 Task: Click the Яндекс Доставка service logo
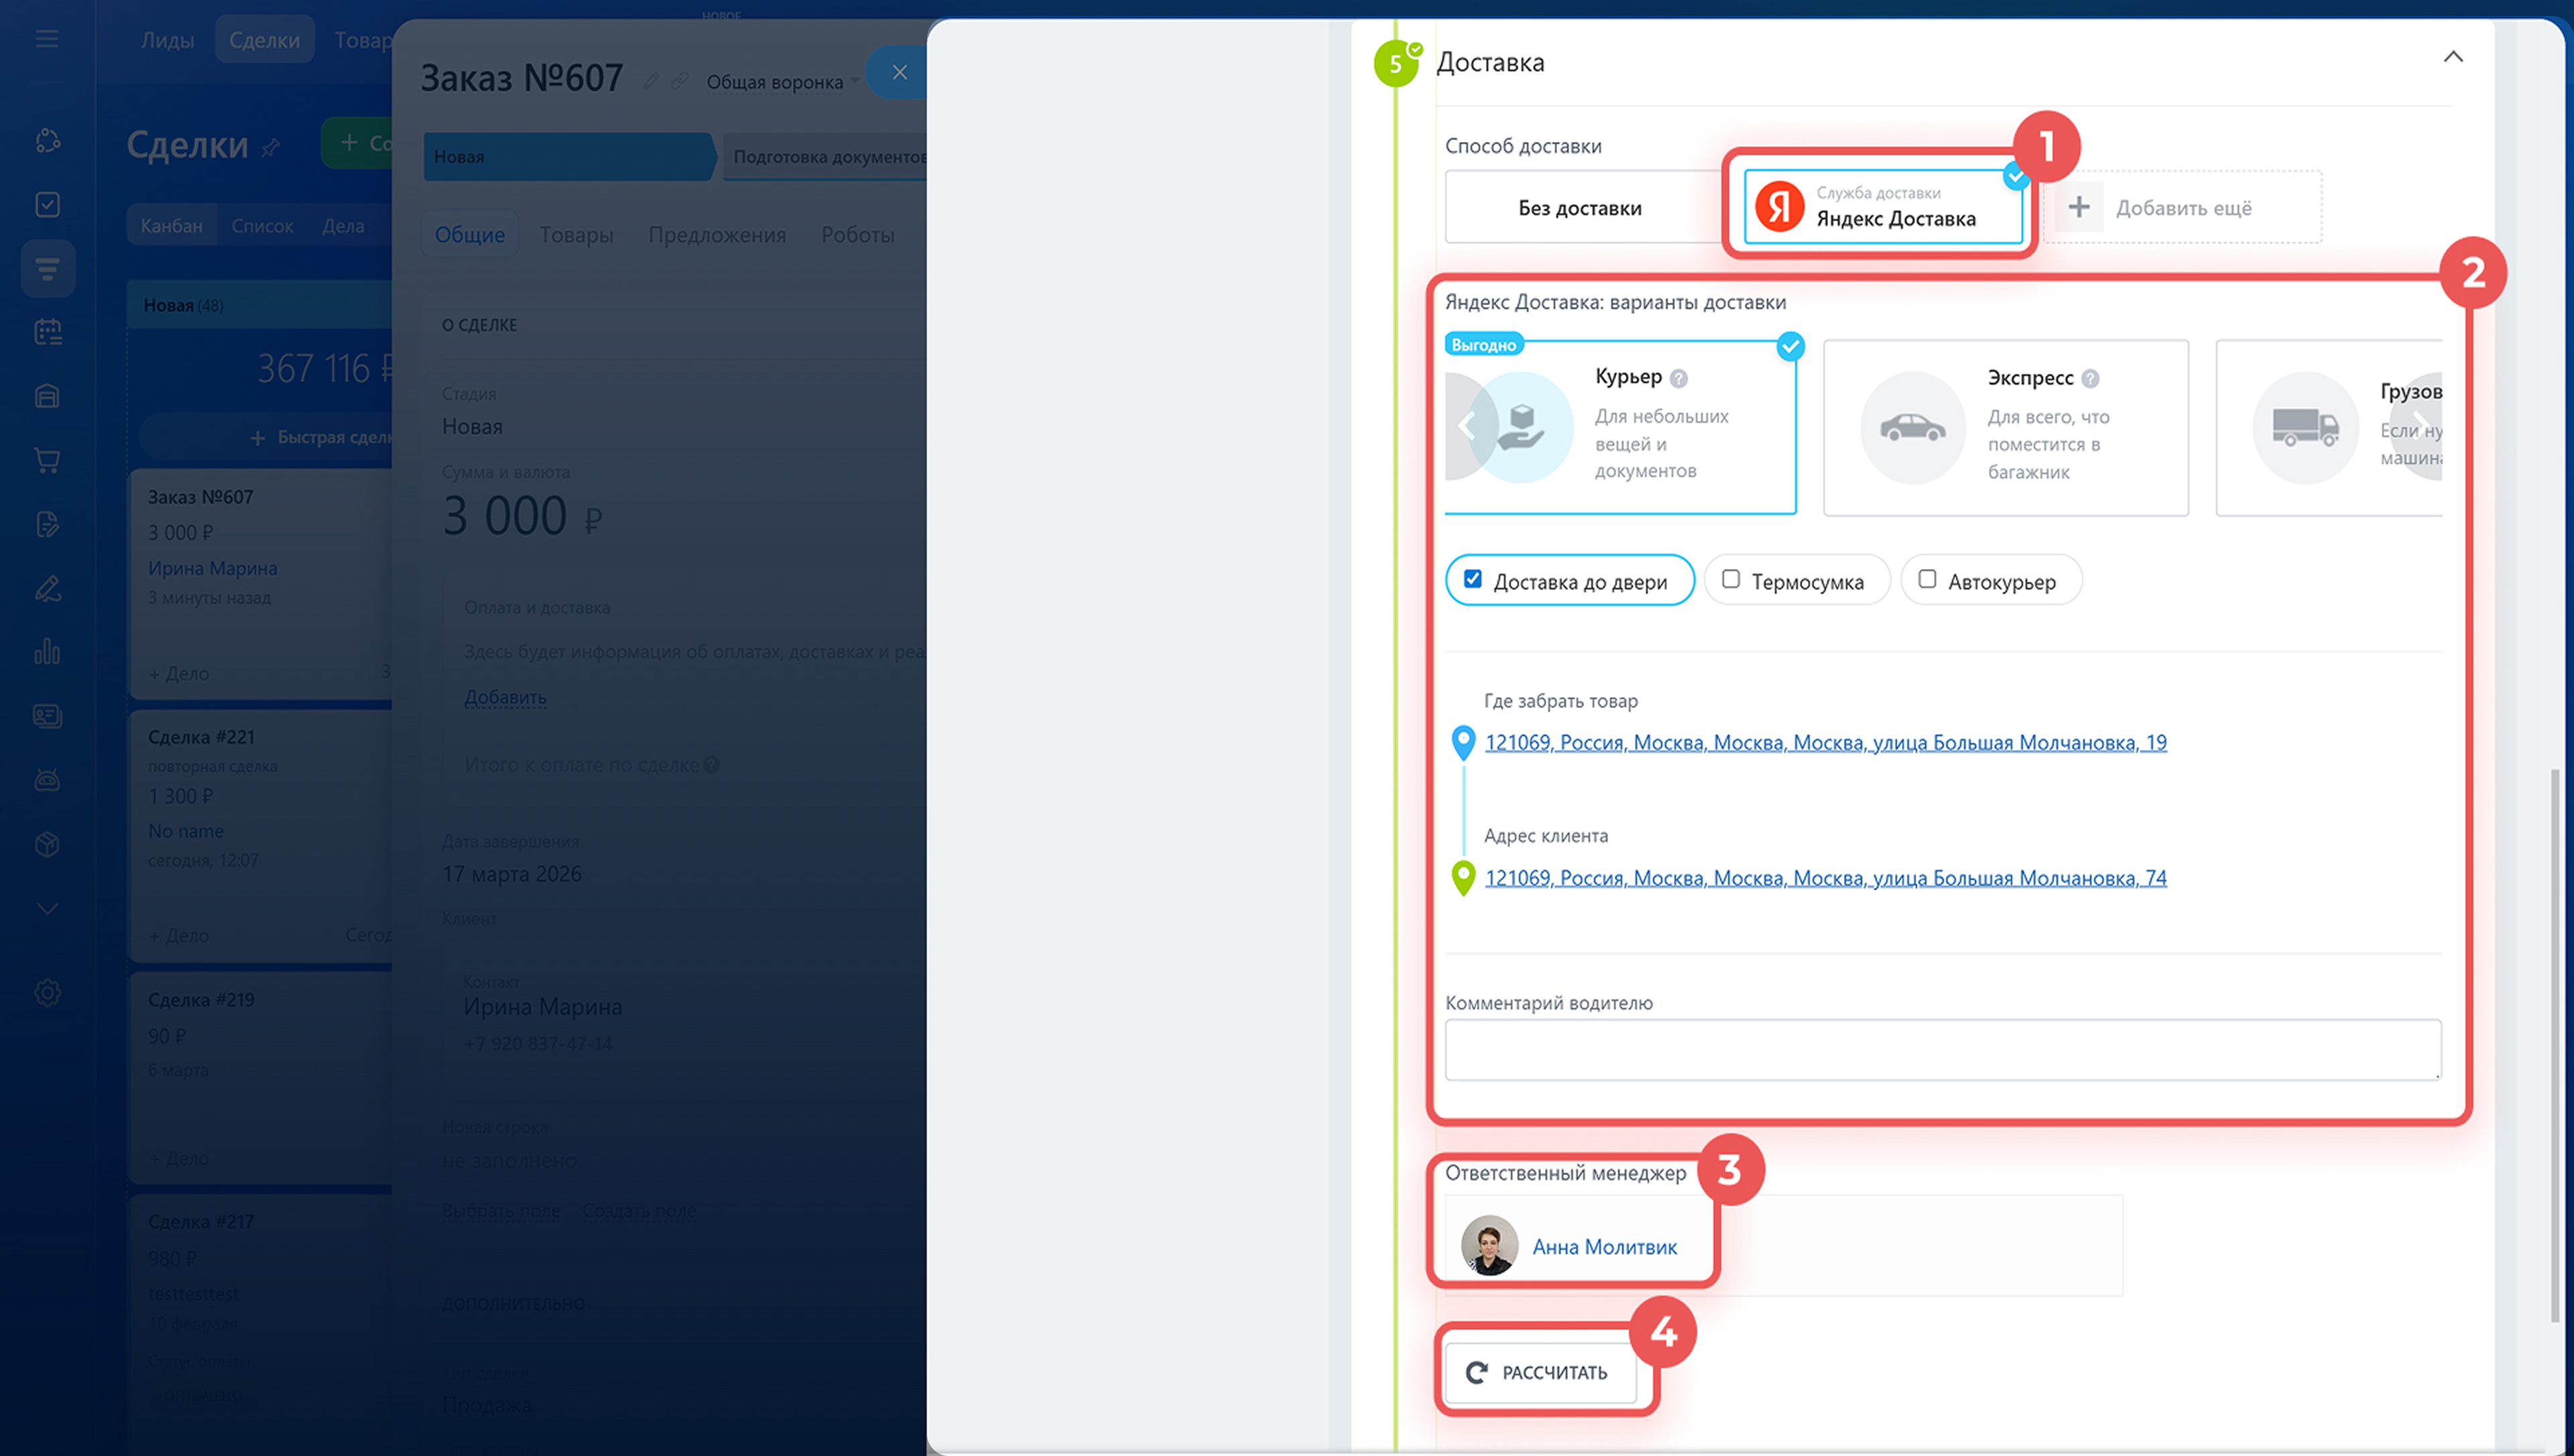[x=1779, y=207]
